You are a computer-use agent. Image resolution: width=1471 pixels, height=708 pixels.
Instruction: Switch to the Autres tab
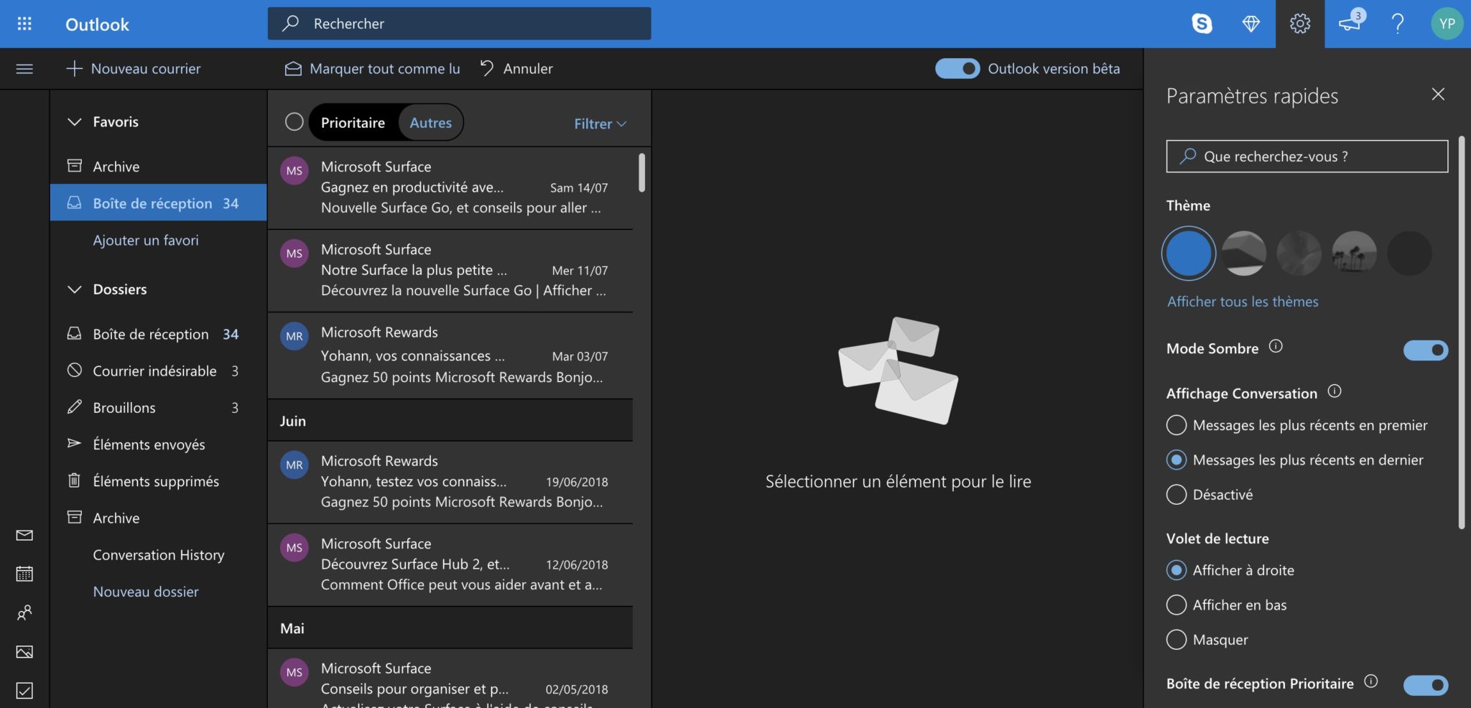[430, 123]
